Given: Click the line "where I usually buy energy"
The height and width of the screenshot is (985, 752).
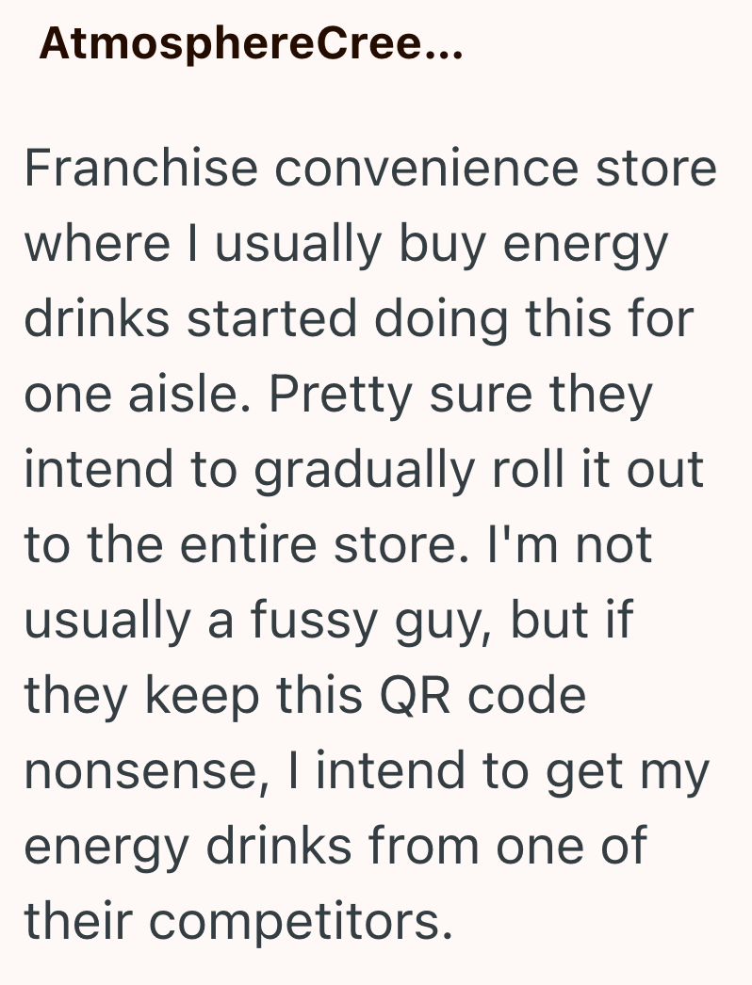Looking at the screenshot, I should pos(346,244).
